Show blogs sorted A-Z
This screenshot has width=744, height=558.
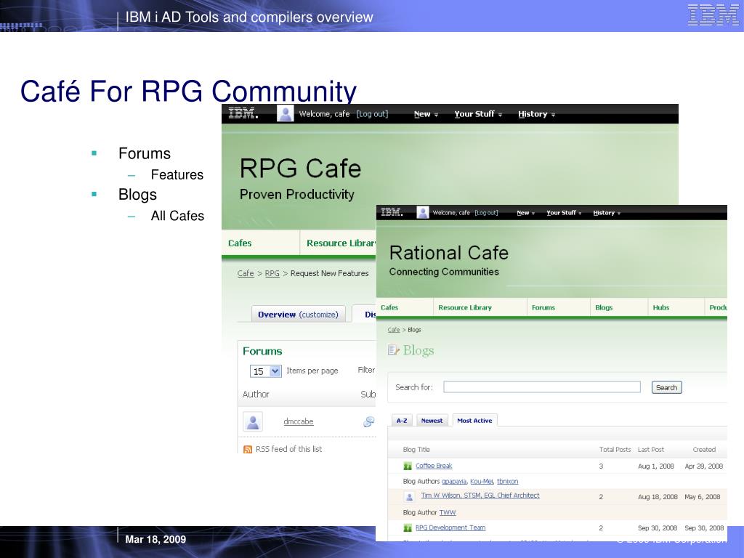[x=402, y=421]
